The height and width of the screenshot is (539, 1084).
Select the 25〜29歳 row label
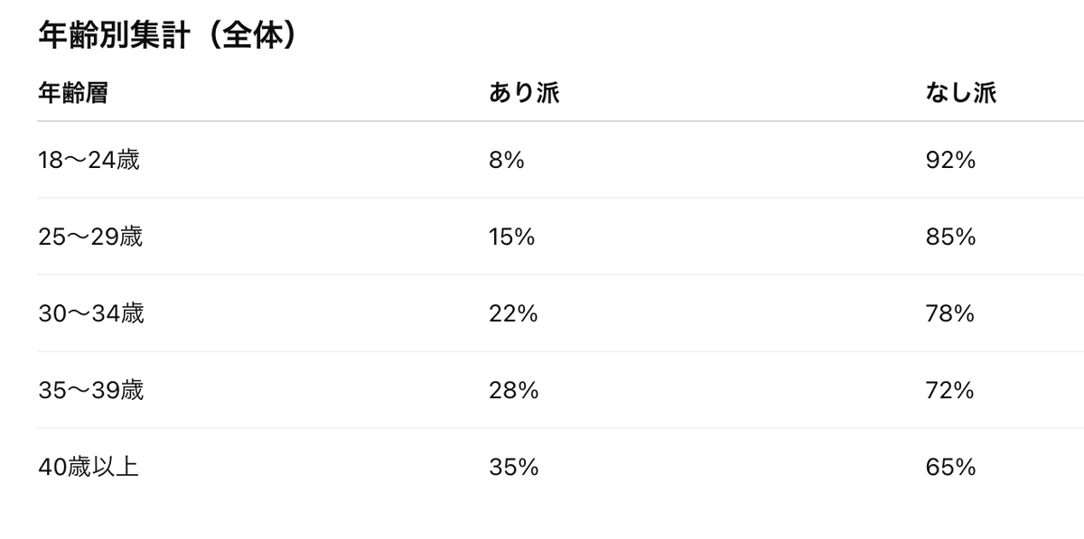tap(90, 237)
